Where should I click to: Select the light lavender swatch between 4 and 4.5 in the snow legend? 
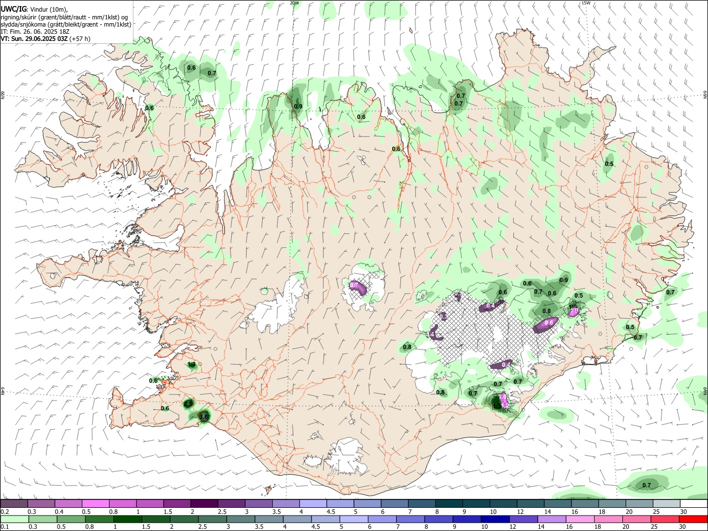(313, 503)
